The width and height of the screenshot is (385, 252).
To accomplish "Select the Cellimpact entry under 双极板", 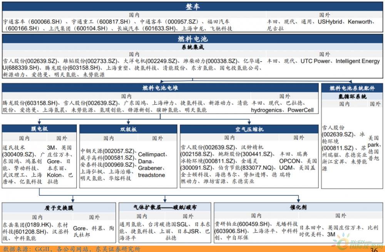I will 151,155.
